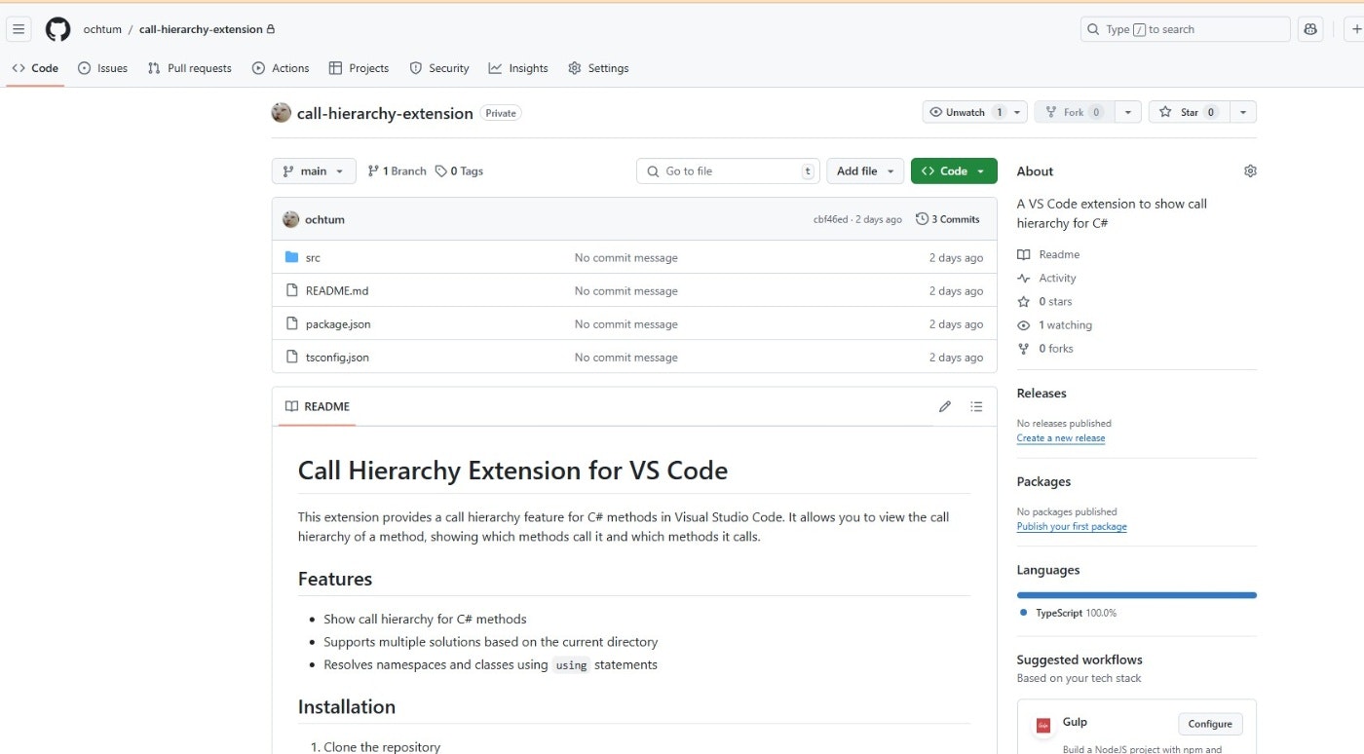1364x754 pixels.
Task: Switch to the Code tab
Action: (x=35, y=68)
